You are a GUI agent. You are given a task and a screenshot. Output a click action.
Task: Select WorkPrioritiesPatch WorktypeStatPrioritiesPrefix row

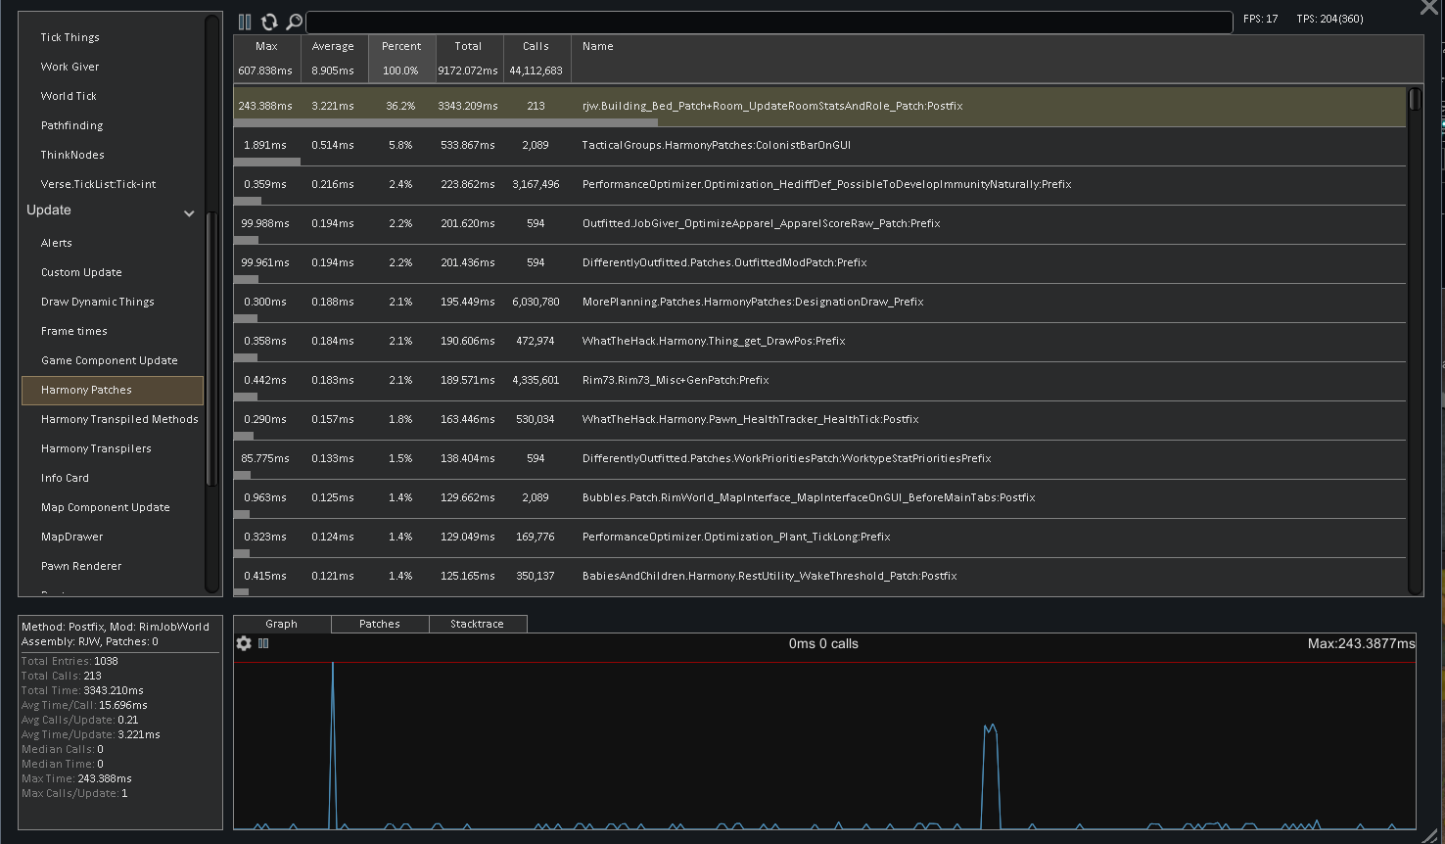coord(819,459)
